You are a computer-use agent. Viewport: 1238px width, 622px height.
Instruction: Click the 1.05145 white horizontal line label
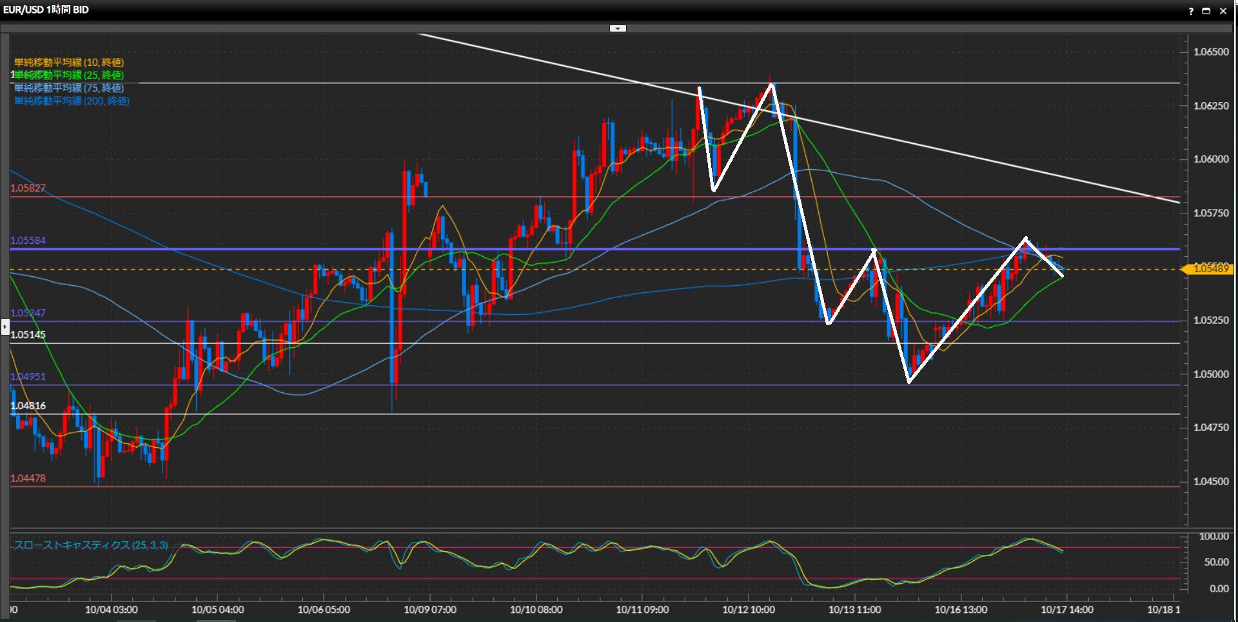tap(28, 335)
